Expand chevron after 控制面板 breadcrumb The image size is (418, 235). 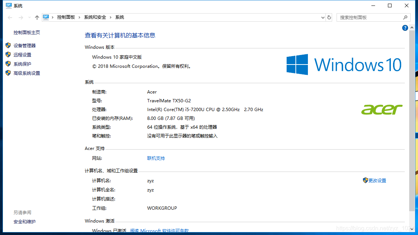click(79, 17)
